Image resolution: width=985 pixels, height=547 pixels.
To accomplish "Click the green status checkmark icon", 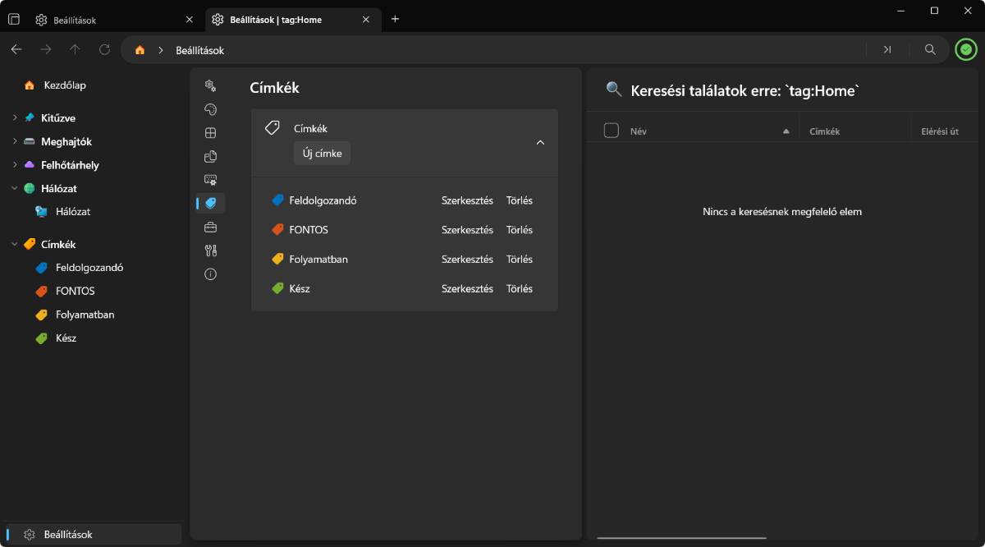I will 966,50.
